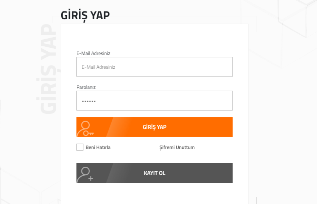Click the E-Mail Adresiniz field label
This screenshot has height=204, width=317.
coord(93,53)
